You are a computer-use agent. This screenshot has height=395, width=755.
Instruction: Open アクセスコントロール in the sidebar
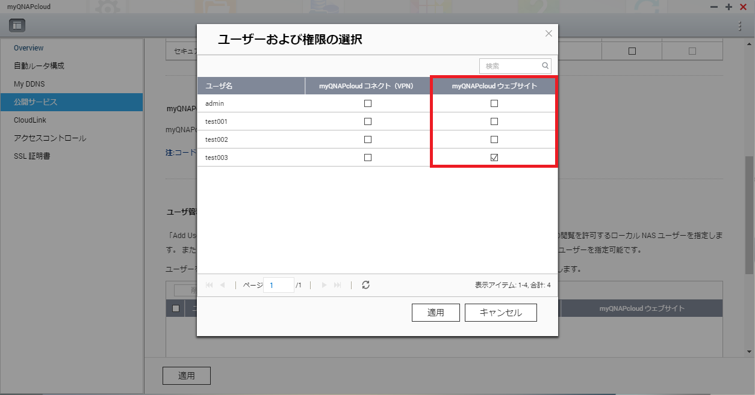click(x=72, y=138)
